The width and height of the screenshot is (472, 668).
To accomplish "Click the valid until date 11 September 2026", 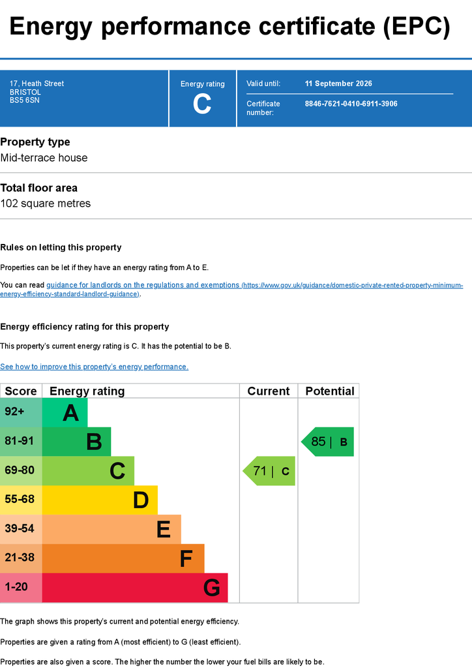I will pos(338,83).
